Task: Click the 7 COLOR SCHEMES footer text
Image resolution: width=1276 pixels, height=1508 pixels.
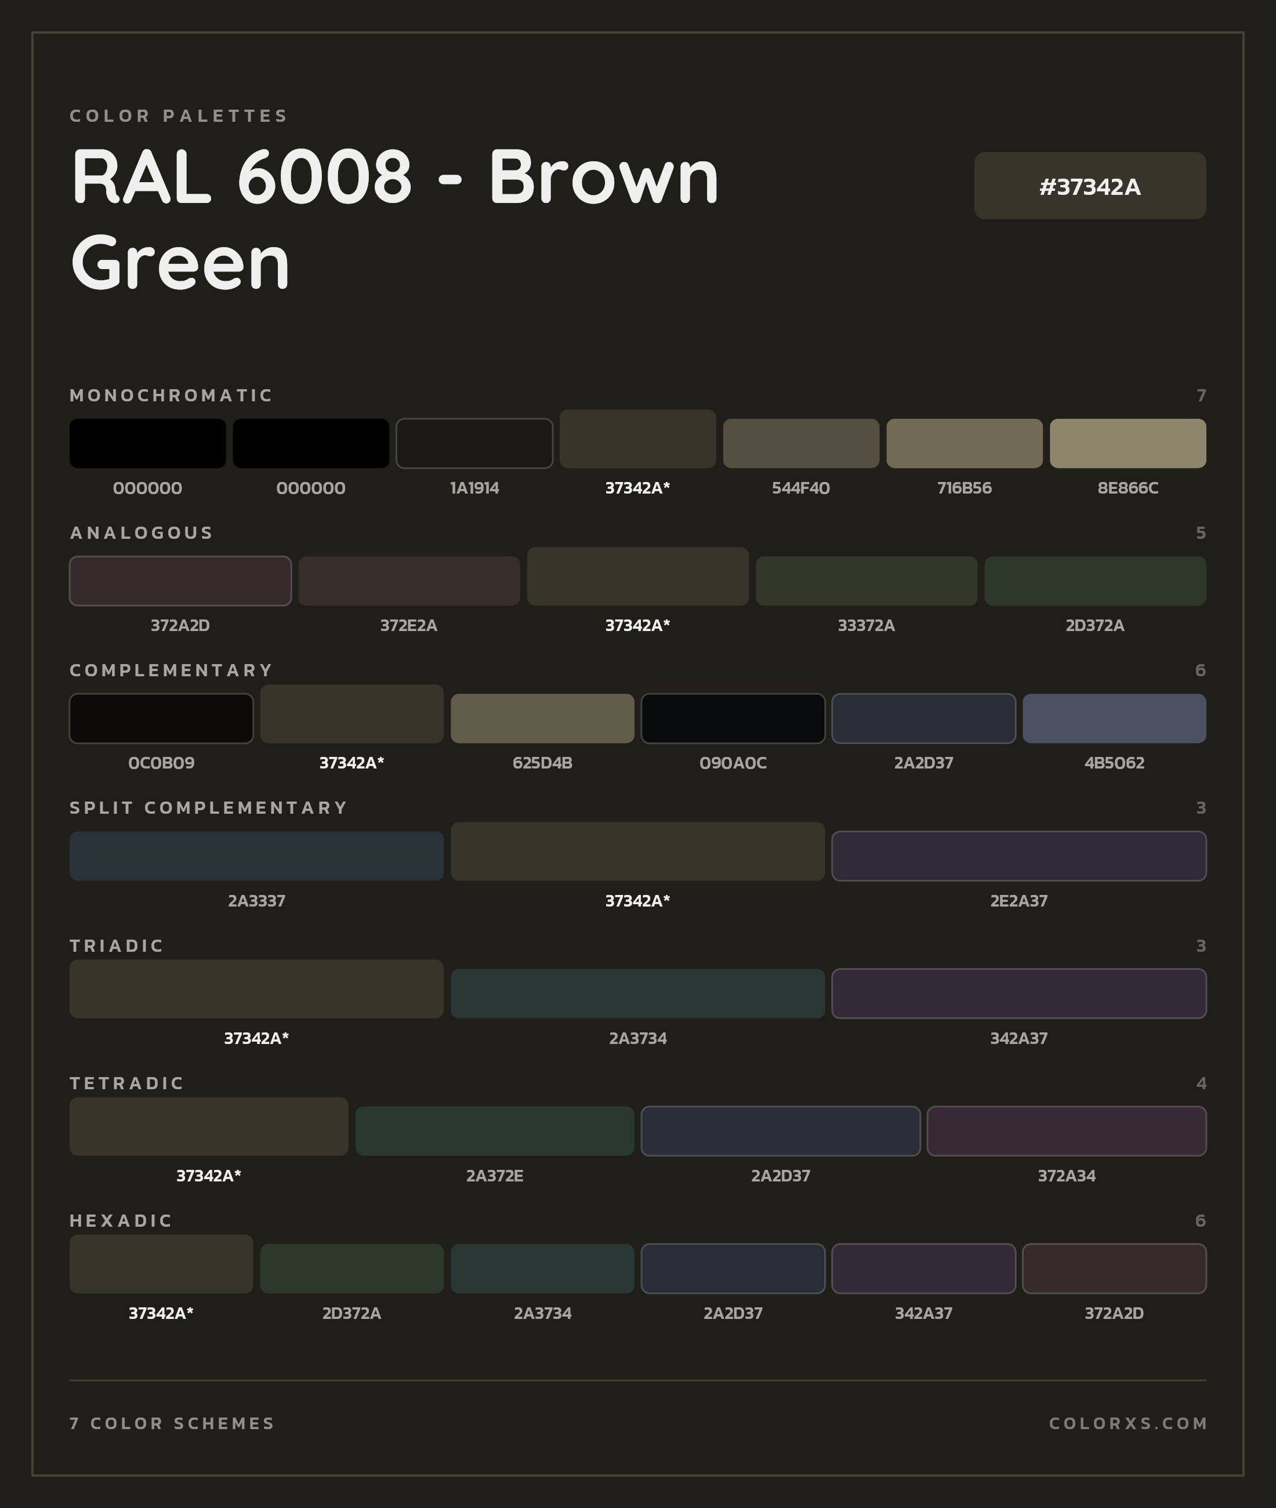Action: (x=172, y=1423)
